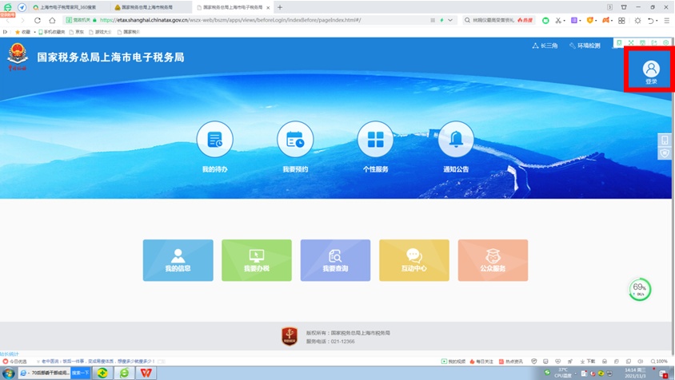Open 个性服务 grid icon
The width and height of the screenshot is (675, 380).
pos(375,140)
